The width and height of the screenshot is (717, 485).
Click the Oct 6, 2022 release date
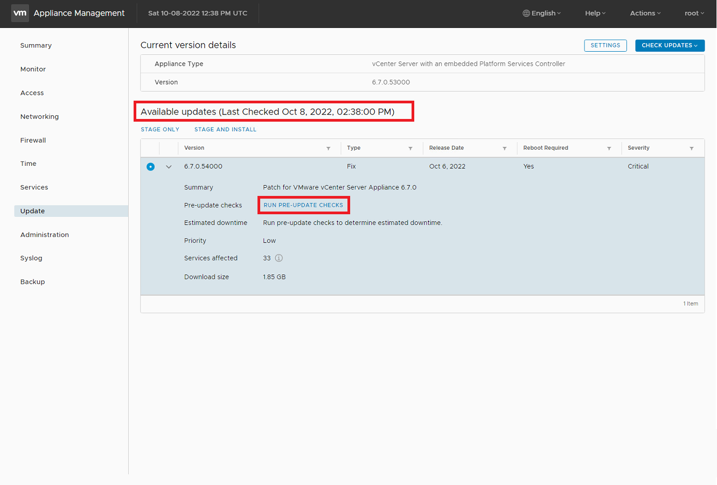pos(447,166)
